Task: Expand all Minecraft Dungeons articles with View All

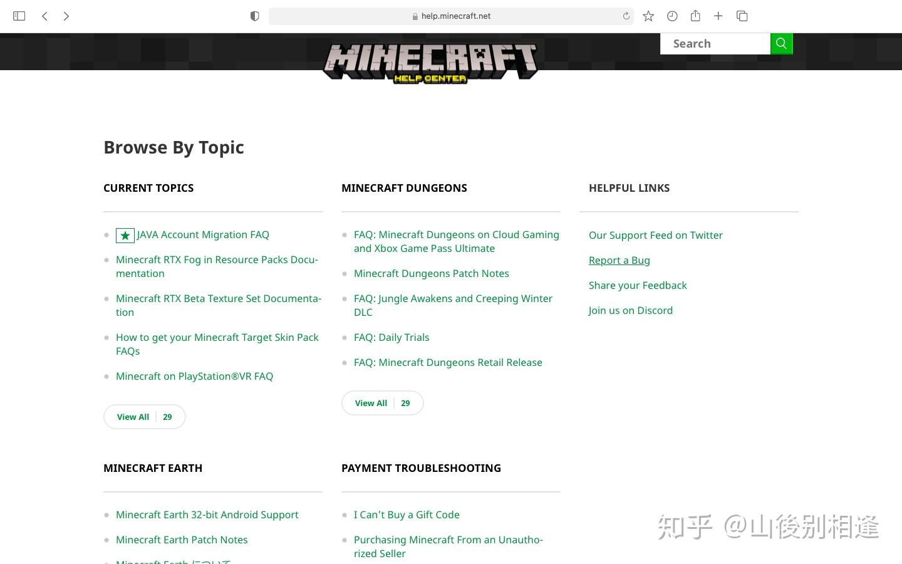Action: 382,403
